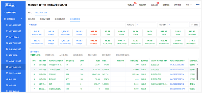Open 商业智能(BI) icon in the sidebar
This screenshot has height=93, width=202.
(5, 13)
